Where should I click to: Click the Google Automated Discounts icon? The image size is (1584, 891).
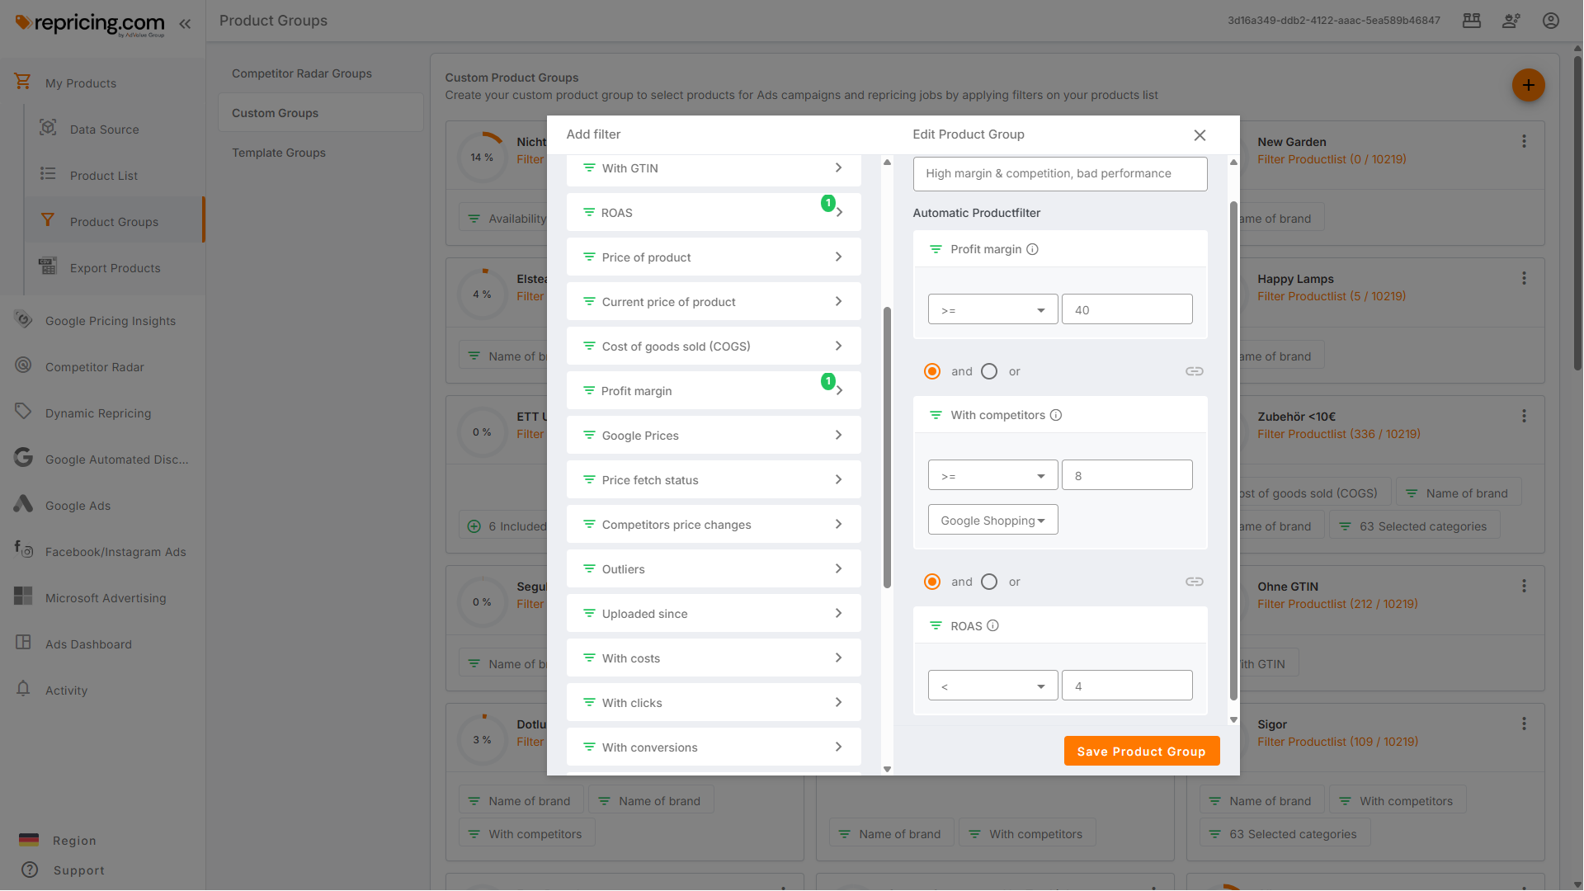23,458
